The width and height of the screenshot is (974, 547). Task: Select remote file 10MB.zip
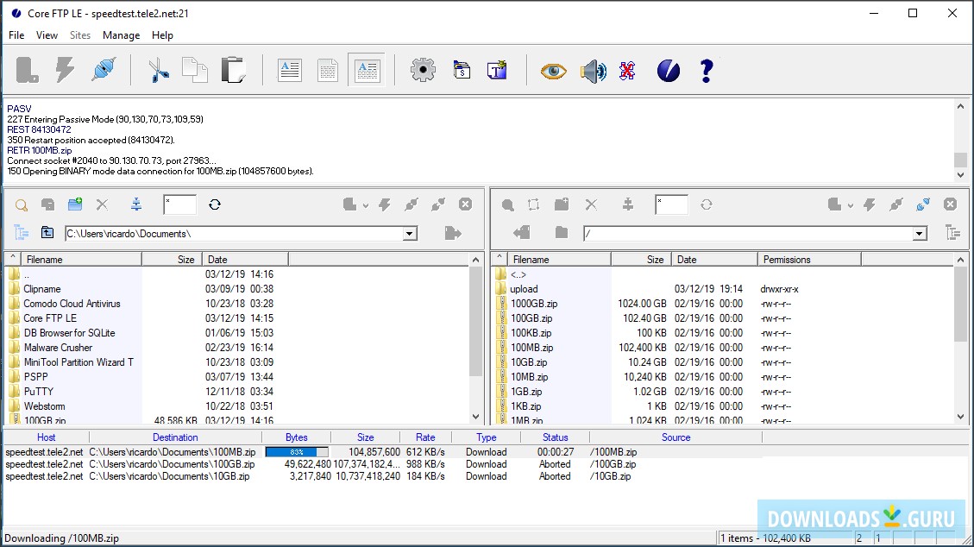[x=529, y=377]
